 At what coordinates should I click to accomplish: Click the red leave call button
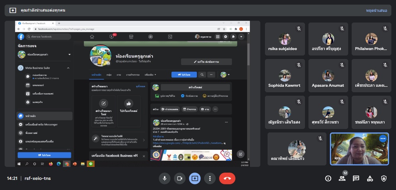227,178
